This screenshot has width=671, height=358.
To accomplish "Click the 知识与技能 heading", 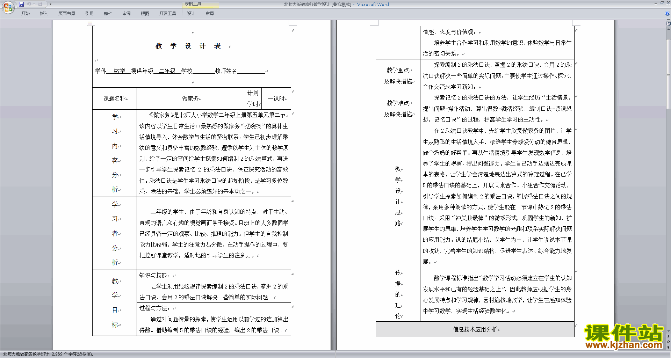I will 154,275.
